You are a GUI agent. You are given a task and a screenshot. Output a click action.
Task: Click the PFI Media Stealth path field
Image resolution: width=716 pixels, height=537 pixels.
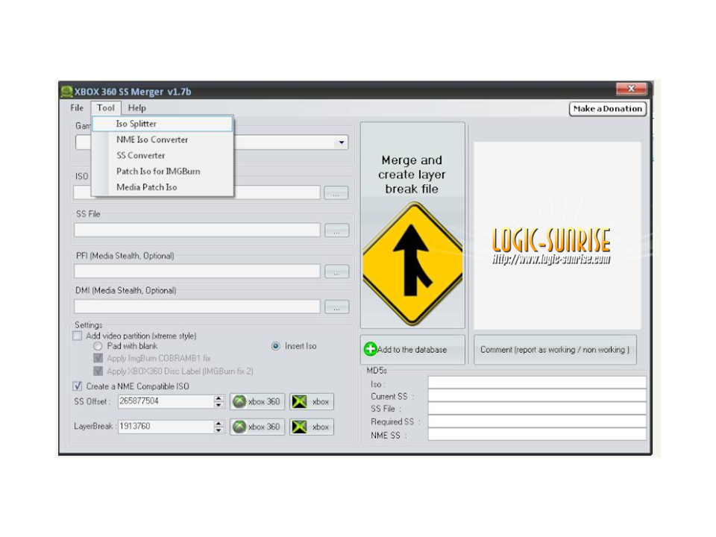tap(197, 271)
